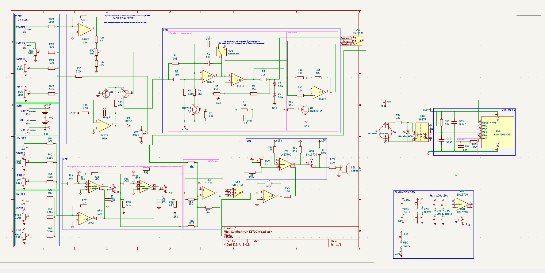The image size is (545, 273).
Task: Pick the U7A LM13700 amplifier symbol
Action: [x=285, y=164]
